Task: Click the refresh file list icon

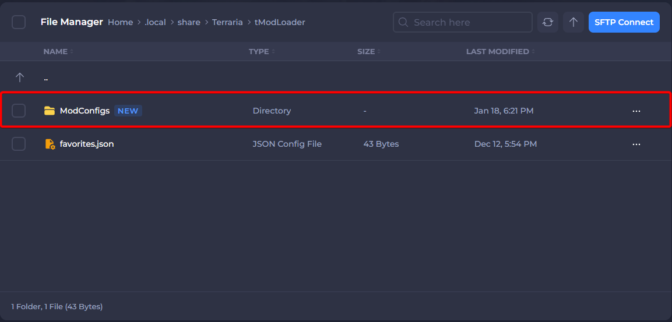Action: coord(547,22)
